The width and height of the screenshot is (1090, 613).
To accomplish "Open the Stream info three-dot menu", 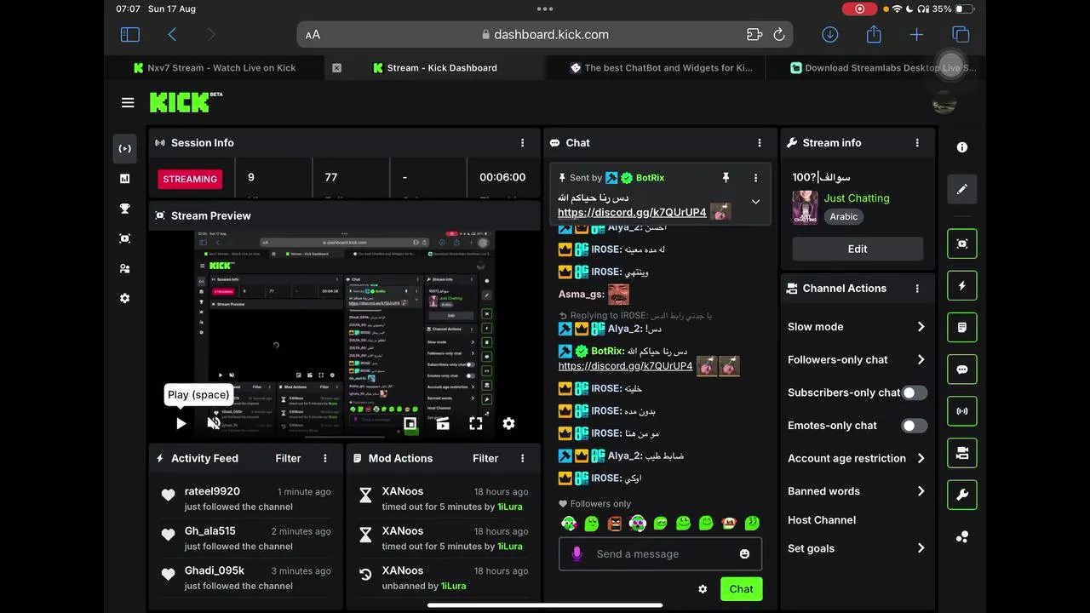I will pyautogui.click(x=917, y=143).
